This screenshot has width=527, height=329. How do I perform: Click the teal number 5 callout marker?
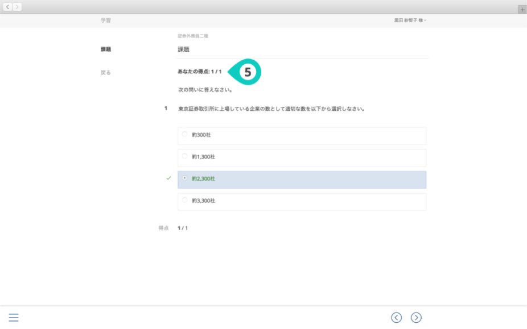pos(247,72)
